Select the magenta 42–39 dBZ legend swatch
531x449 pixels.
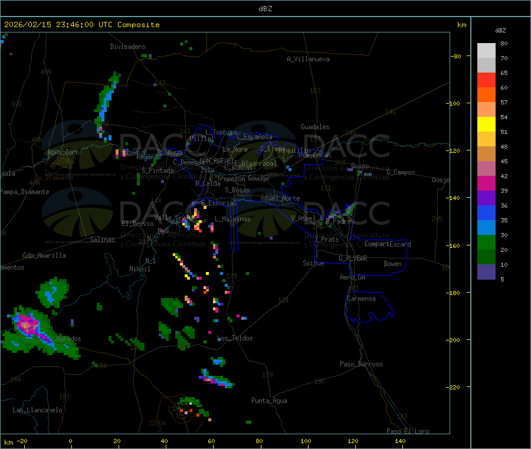486,183
